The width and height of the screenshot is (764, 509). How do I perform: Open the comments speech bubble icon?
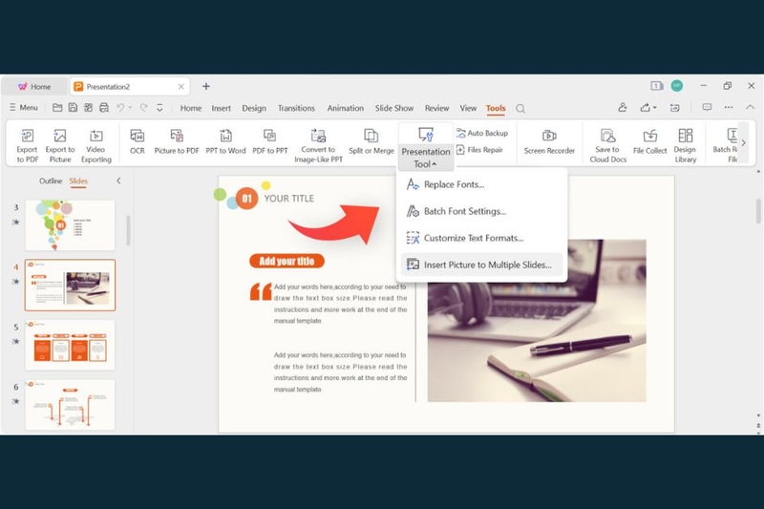tap(707, 107)
